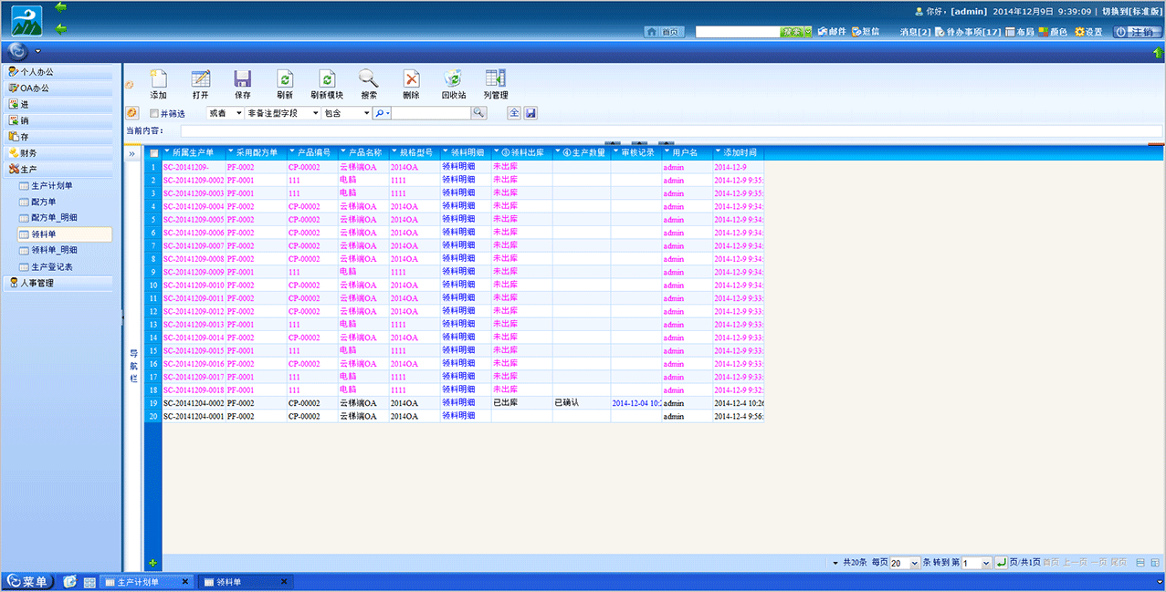Click the round globe button below logo
The width and height of the screenshot is (1166, 592).
18,51
